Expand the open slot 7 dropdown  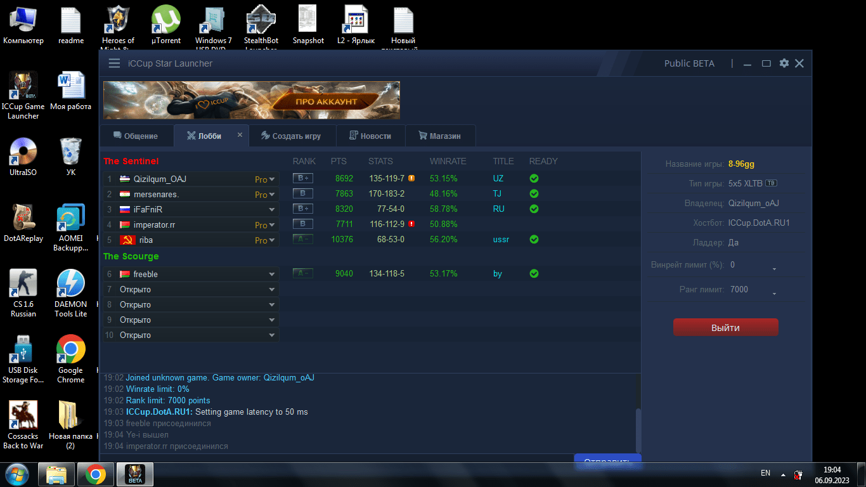(272, 290)
